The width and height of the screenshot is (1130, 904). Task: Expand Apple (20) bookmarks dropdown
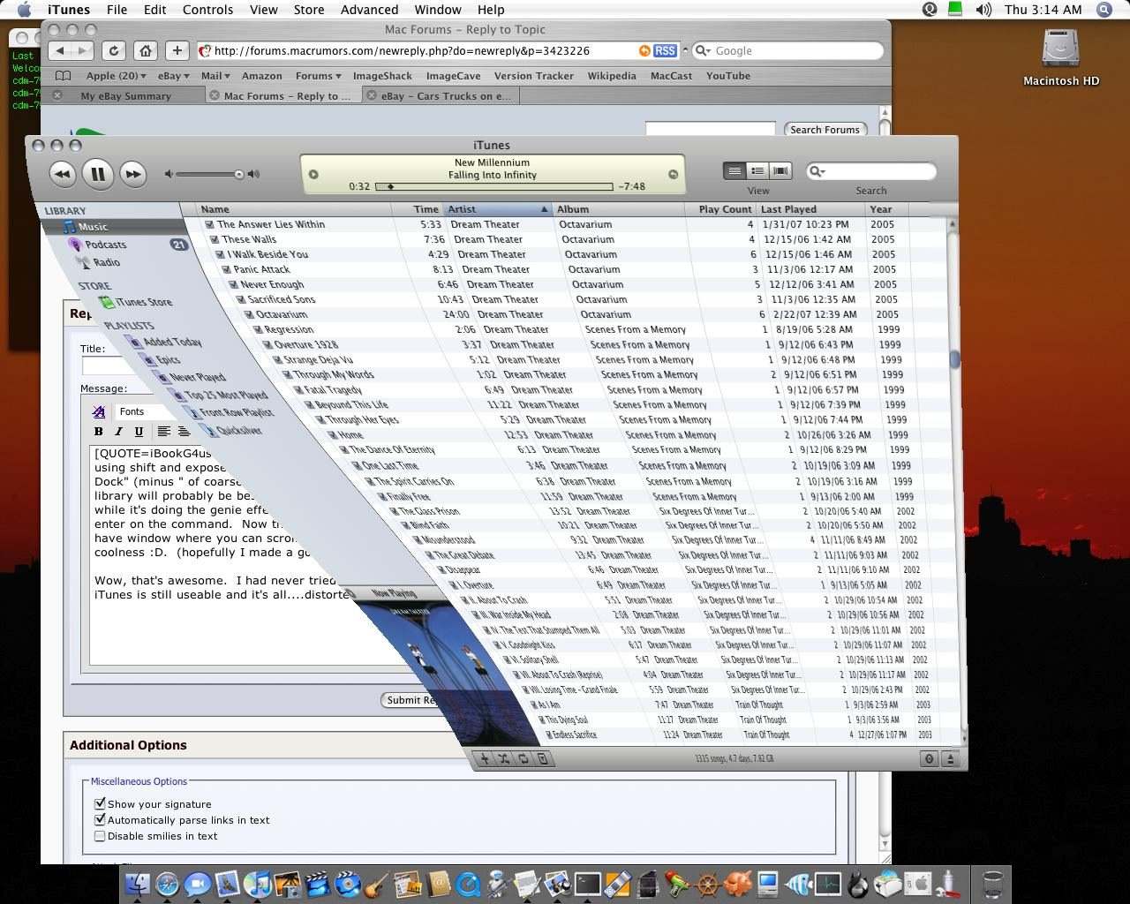point(116,76)
